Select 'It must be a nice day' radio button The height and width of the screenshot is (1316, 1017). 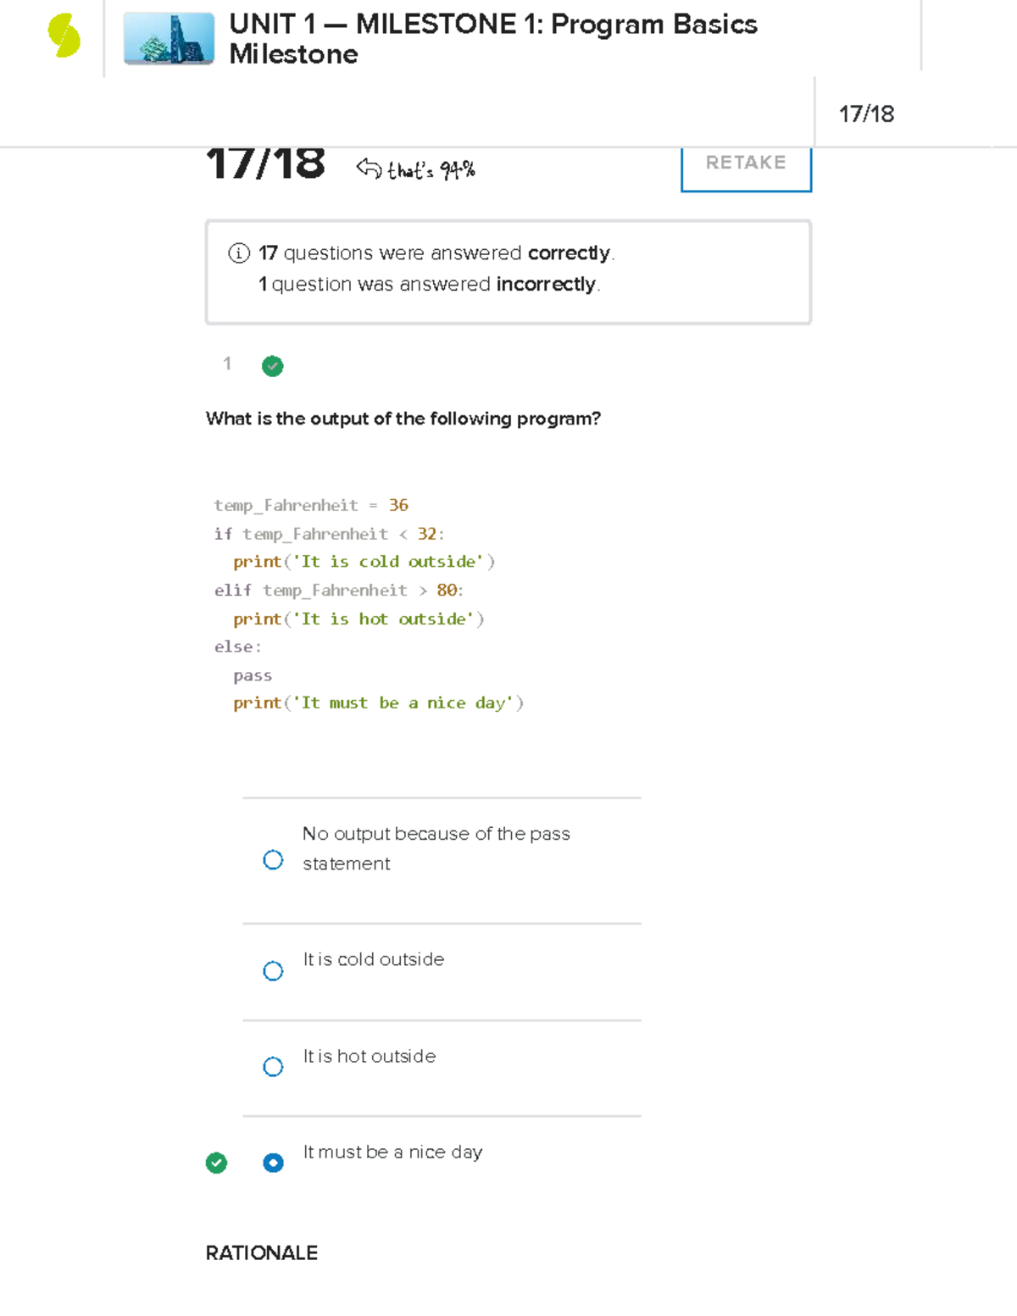(x=273, y=1163)
